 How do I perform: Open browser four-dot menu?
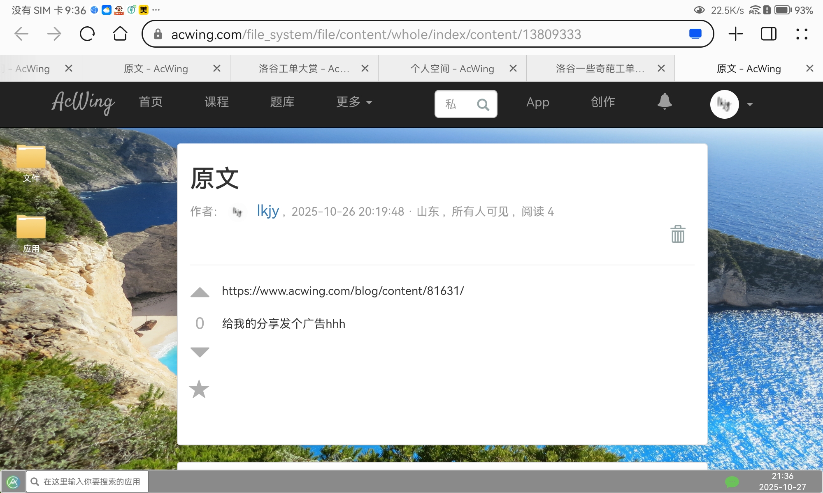tap(801, 34)
